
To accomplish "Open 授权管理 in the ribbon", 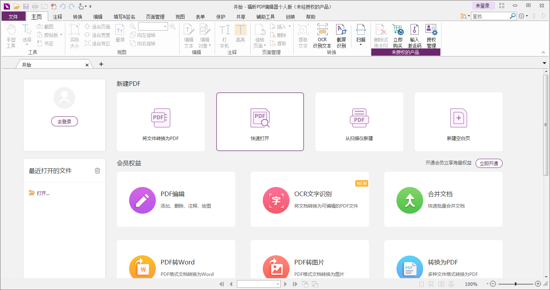I will pyautogui.click(x=431, y=36).
